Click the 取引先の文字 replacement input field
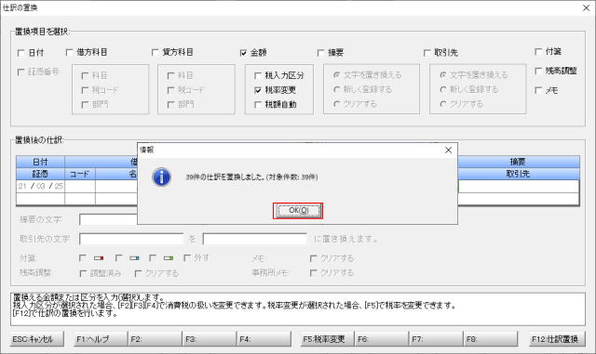Image resolution: width=596 pixels, height=354 pixels. 254,239
